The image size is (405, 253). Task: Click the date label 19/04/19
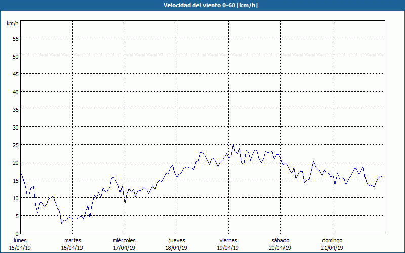click(x=228, y=248)
